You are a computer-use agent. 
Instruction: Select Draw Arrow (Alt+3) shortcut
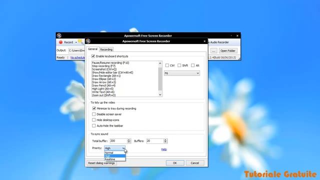coord(103,82)
